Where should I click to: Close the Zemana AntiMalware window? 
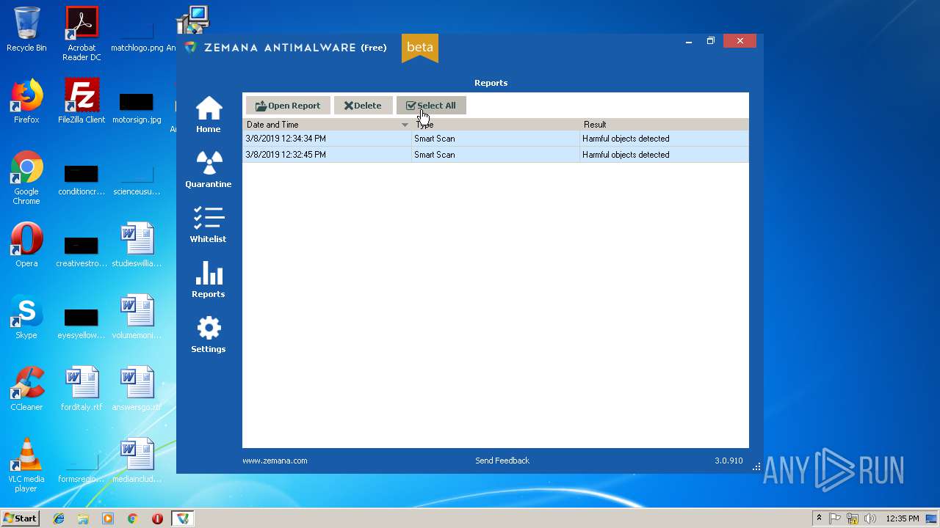click(x=740, y=41)
